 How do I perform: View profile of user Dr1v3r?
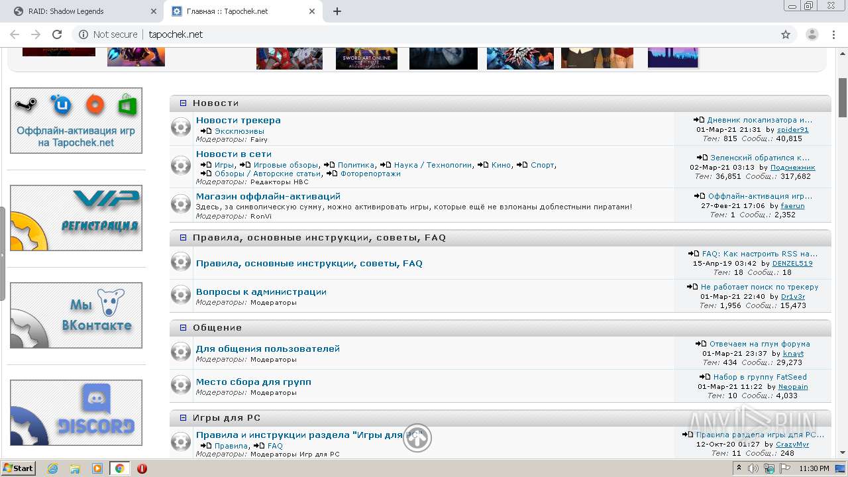pos(792,297)
